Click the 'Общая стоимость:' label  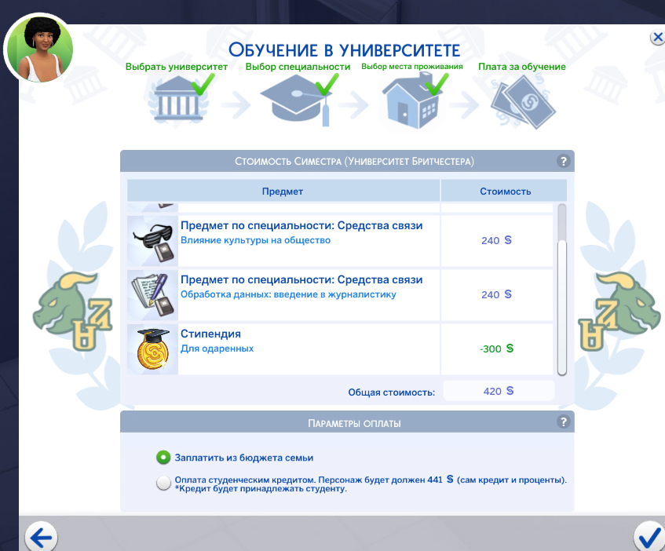pyautogui.click(x=392, y=392)
